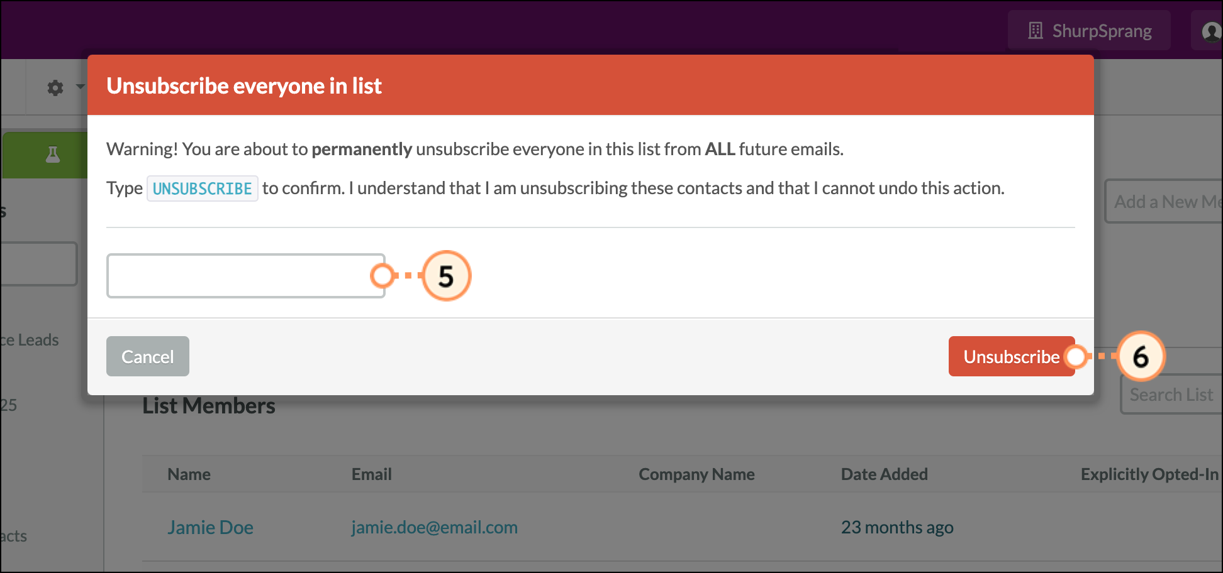Cancel the unsubscribe dialog

click(148, 356)
